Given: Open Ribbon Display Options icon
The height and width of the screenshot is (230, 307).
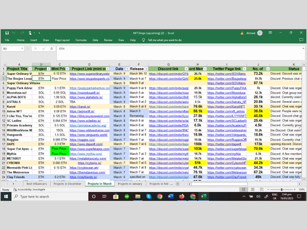Looking at the screenshot, I should (x=270, y=33).
